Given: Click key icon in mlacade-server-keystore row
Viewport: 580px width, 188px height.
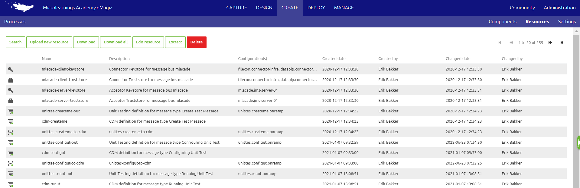Looking at the screenshot, I should click(11, 90).
